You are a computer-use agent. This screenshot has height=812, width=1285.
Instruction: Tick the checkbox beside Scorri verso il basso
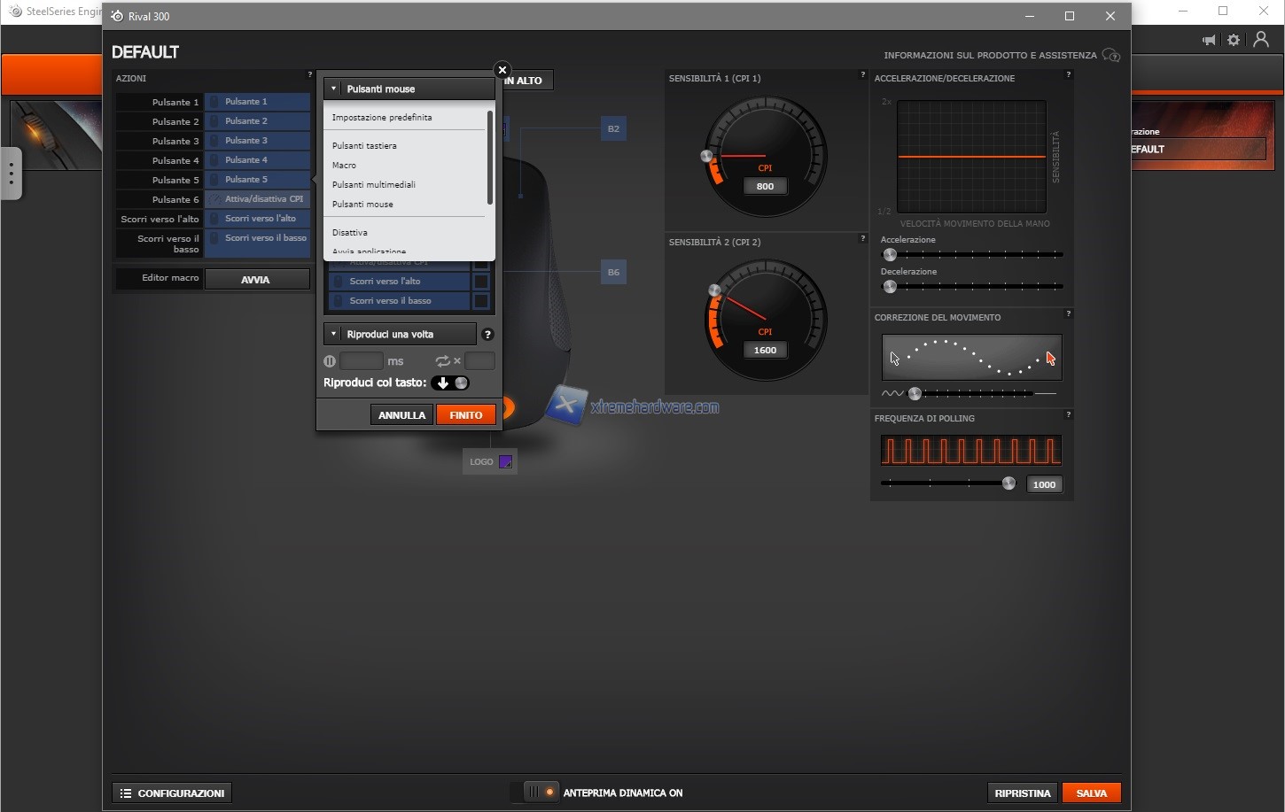tap(481, 301)
